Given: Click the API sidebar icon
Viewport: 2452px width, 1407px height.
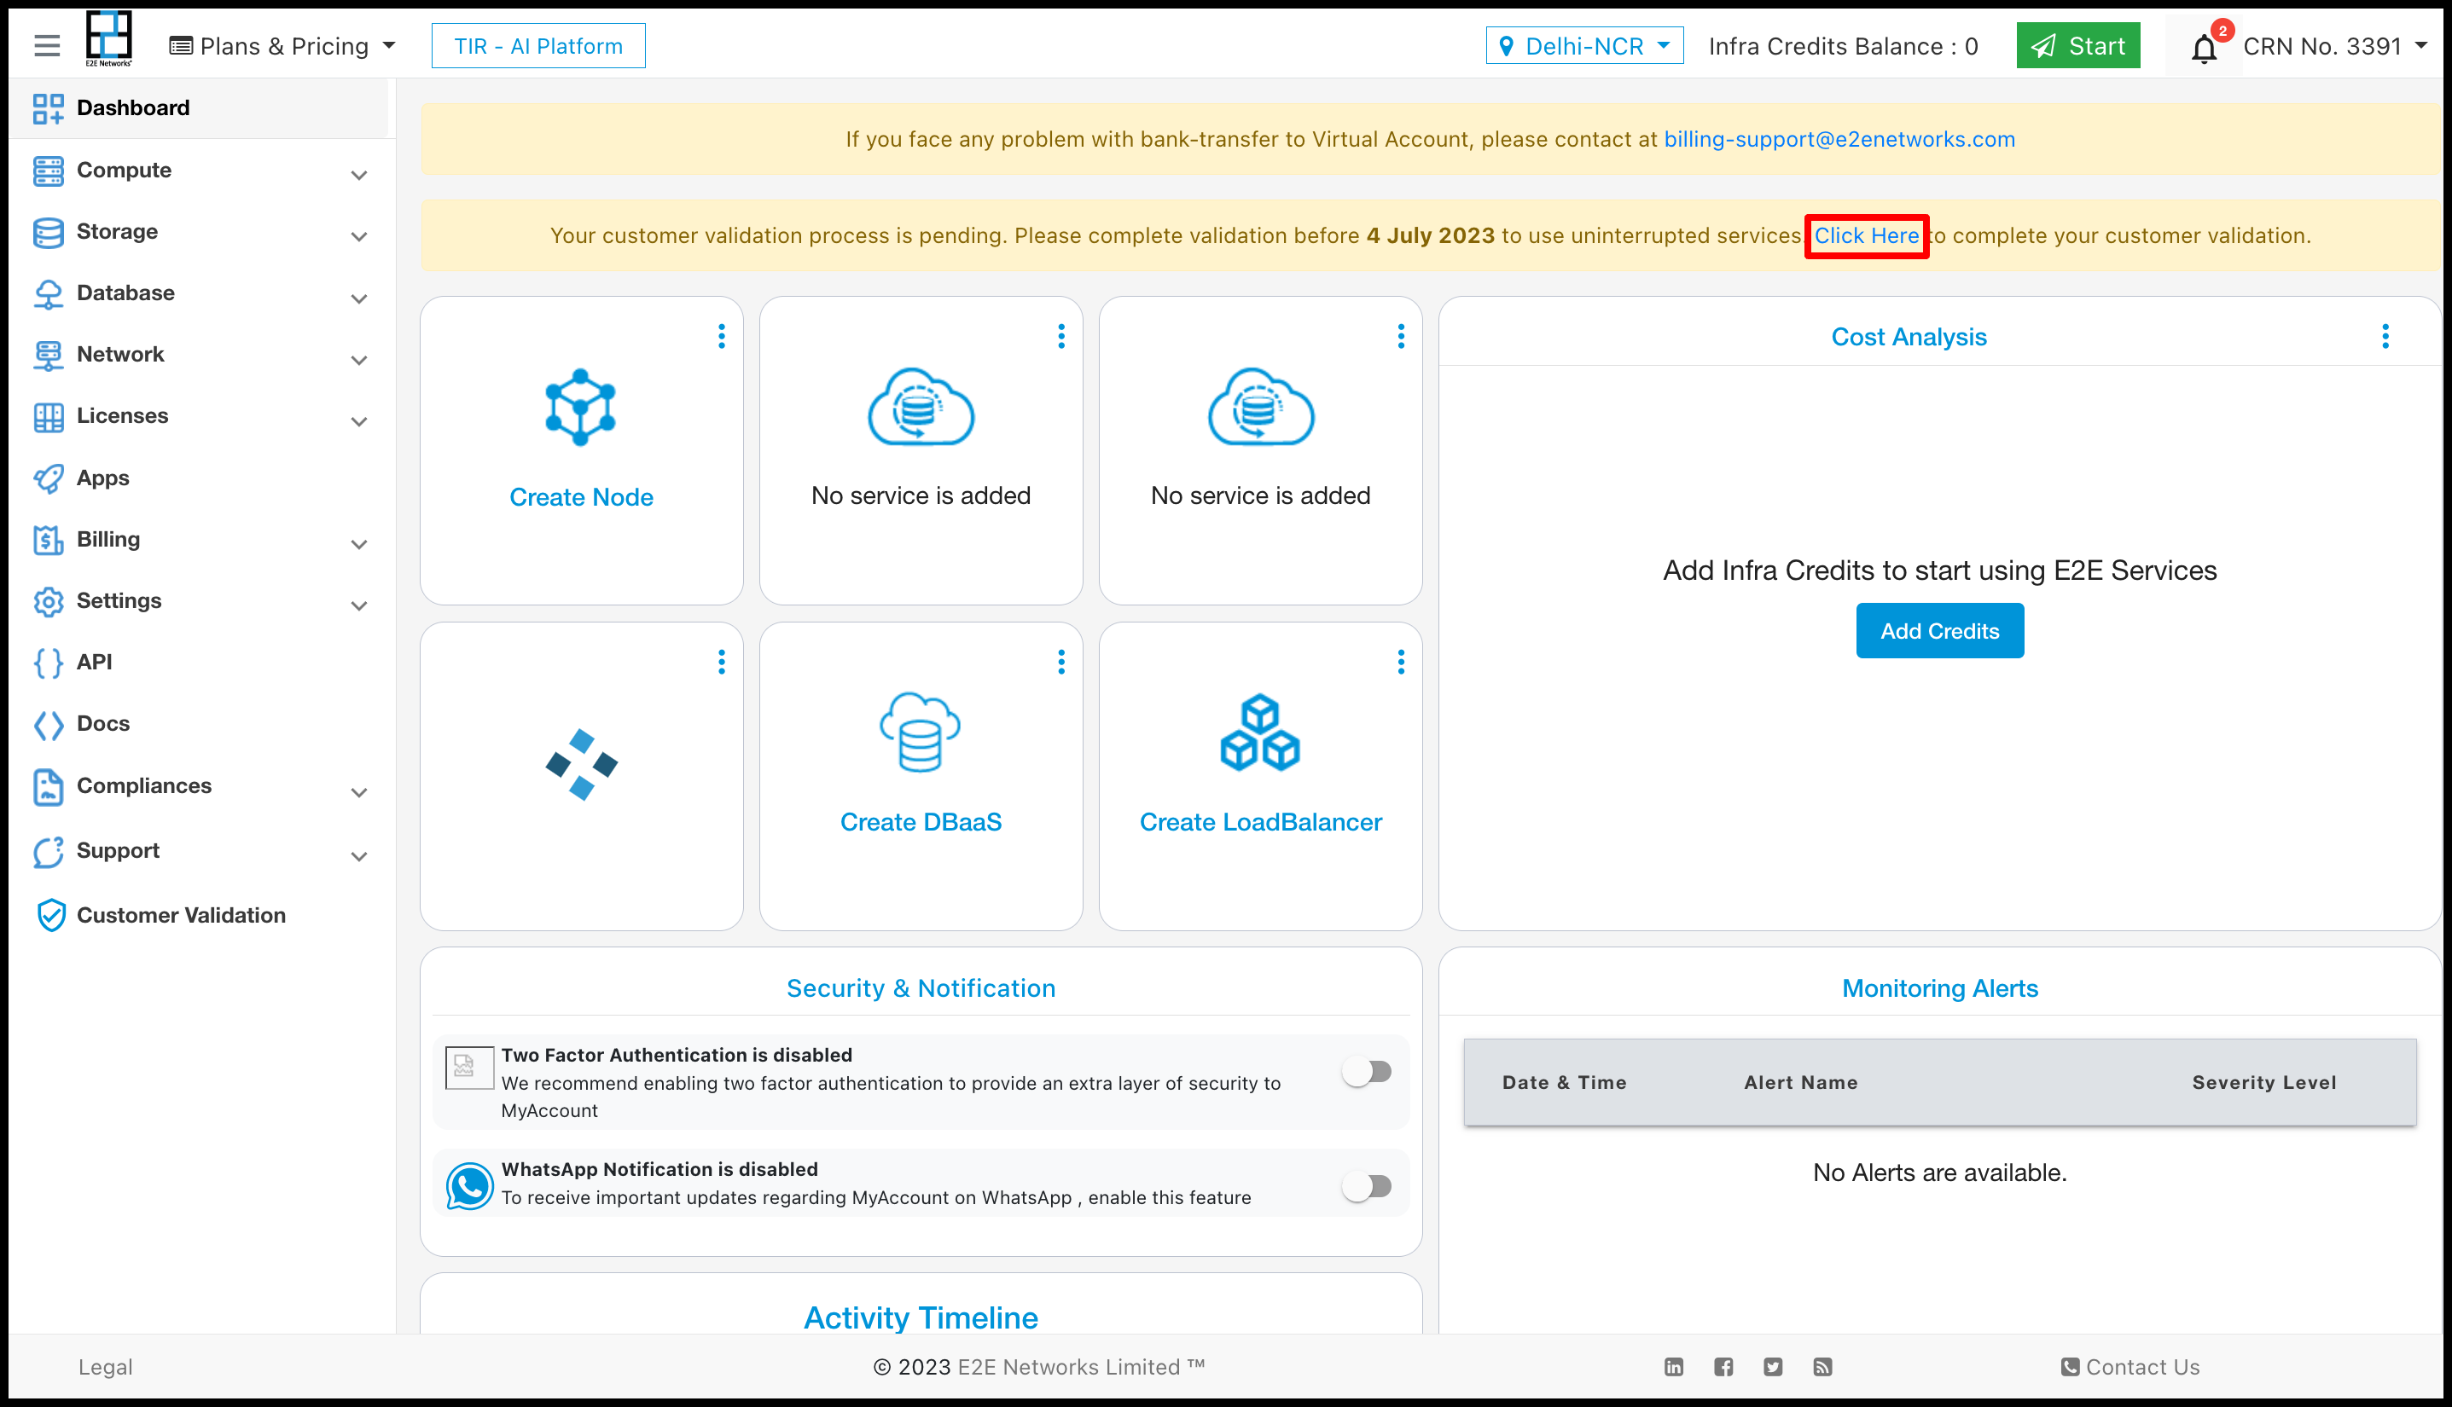Looking at the screenshot, I should point(50,662).
